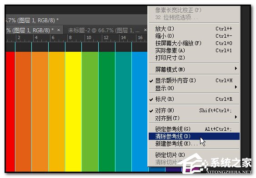
Task: Click disabled 像素长宽比校正 (P) entry
Action: 194,10
